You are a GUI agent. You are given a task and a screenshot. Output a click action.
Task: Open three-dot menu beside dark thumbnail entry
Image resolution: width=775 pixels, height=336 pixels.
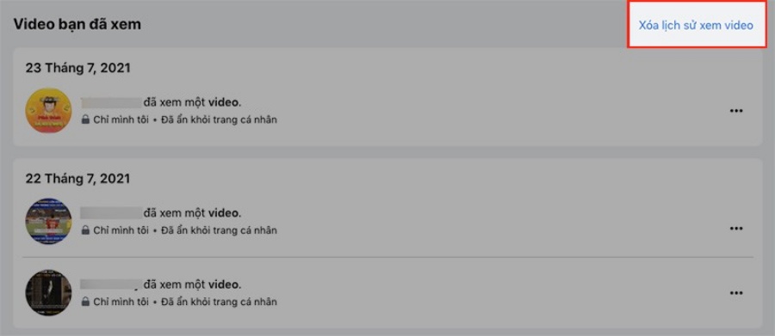(x=736, y=293)
